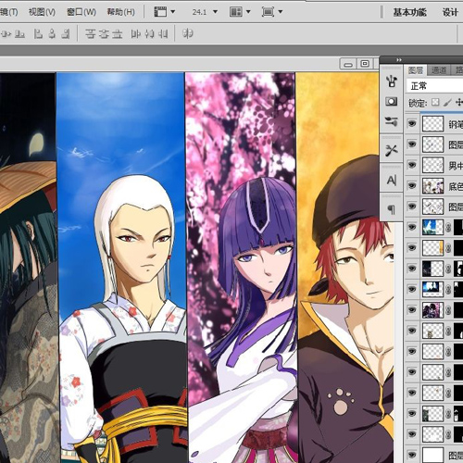Click chain link icon on purple blossom layer
The width and height of the screenshot is (463, 463).
click(448, 310)
